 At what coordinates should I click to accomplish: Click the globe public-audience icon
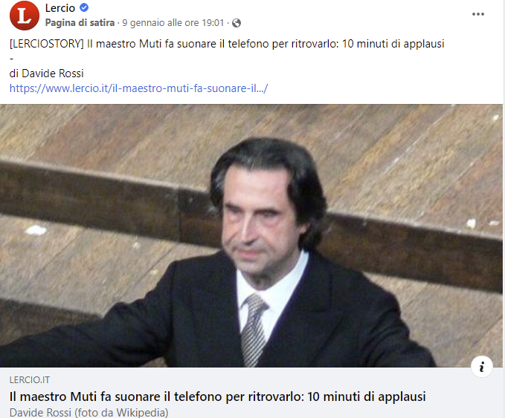(237, 23)
